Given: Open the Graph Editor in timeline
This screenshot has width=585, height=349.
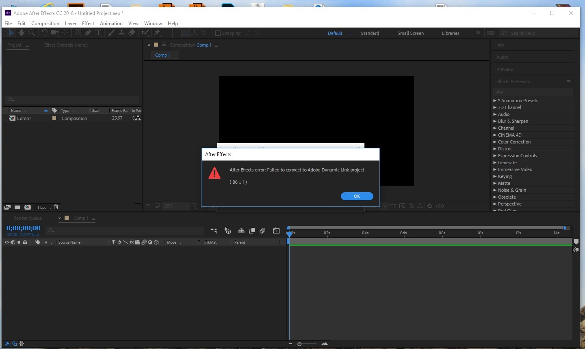Looking at the screenshot, I should click(x=276, y=231).
